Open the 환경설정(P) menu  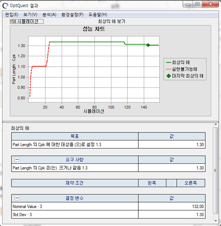[72, 15]
